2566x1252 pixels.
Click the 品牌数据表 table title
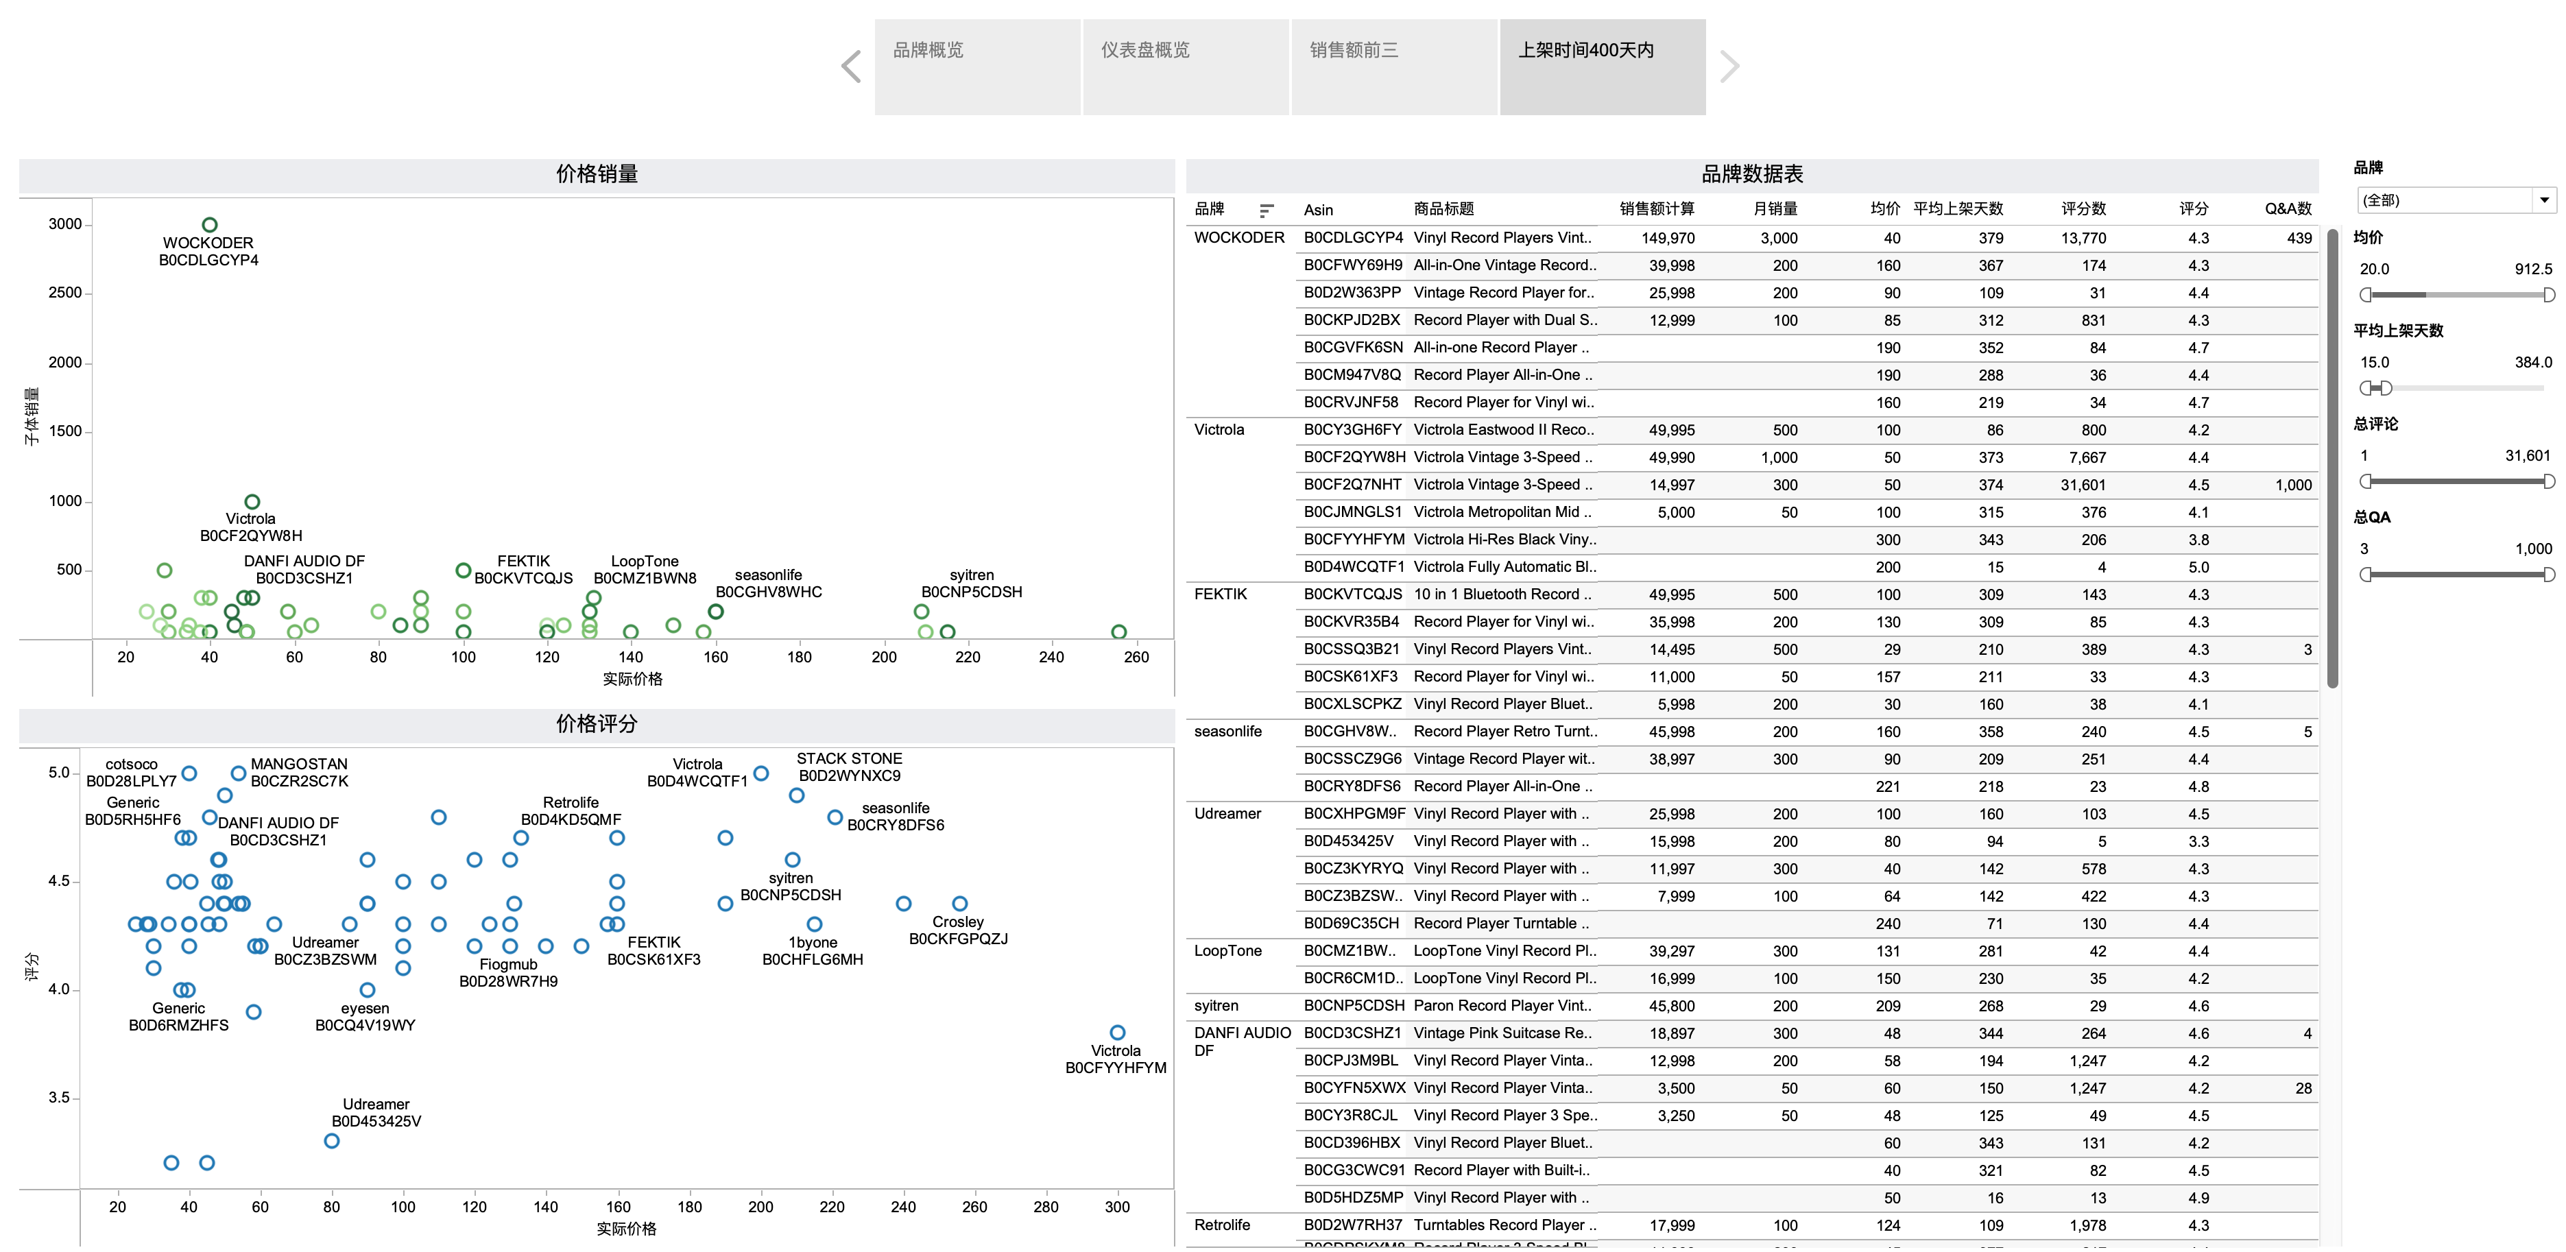tap(1752, 174)
